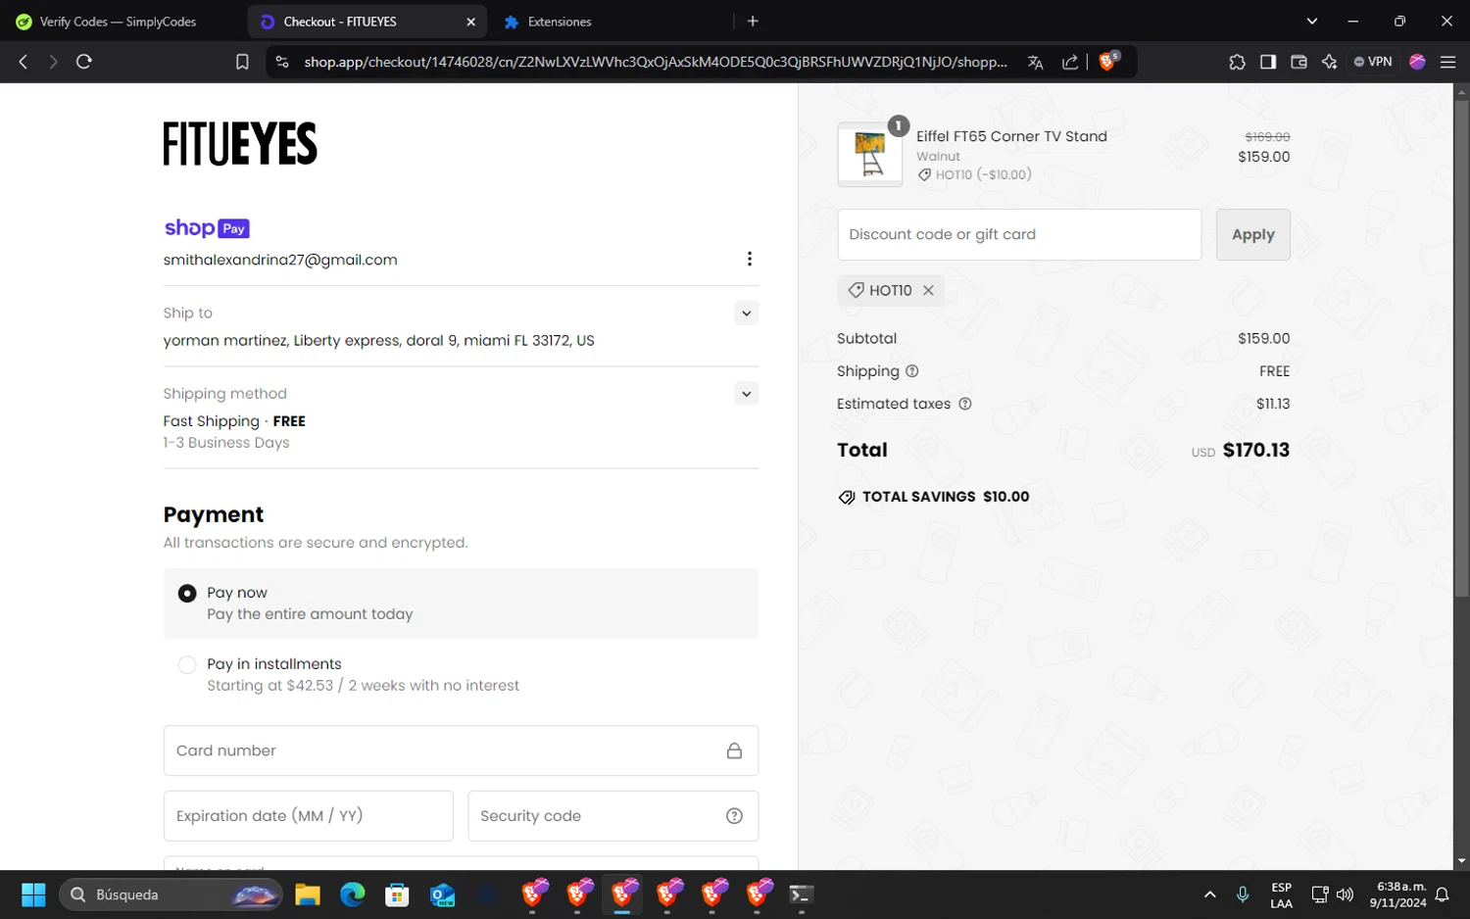Screen dimensions: 1470x919
Task: Open the three-dot account options menu
Action: pyautogui.click(x=750, y=259)
